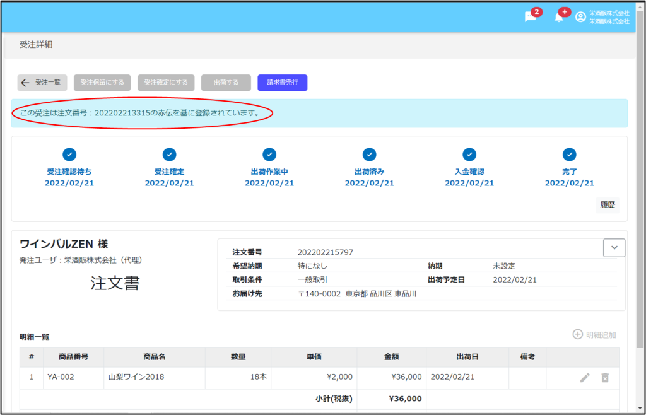
Task: Click the 出荷作業中 step checkmark
Action: point(269,155)
